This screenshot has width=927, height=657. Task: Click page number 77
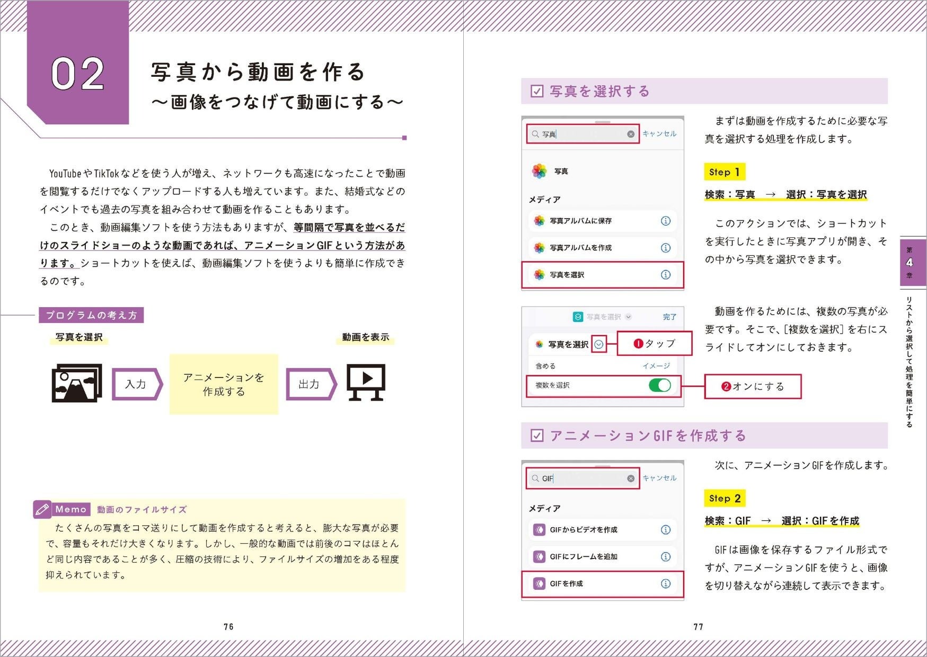[699, 626]
